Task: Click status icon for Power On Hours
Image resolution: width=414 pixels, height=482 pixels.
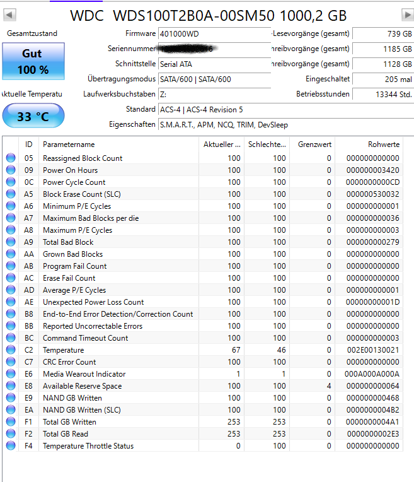Action: (x=11, y=170)
